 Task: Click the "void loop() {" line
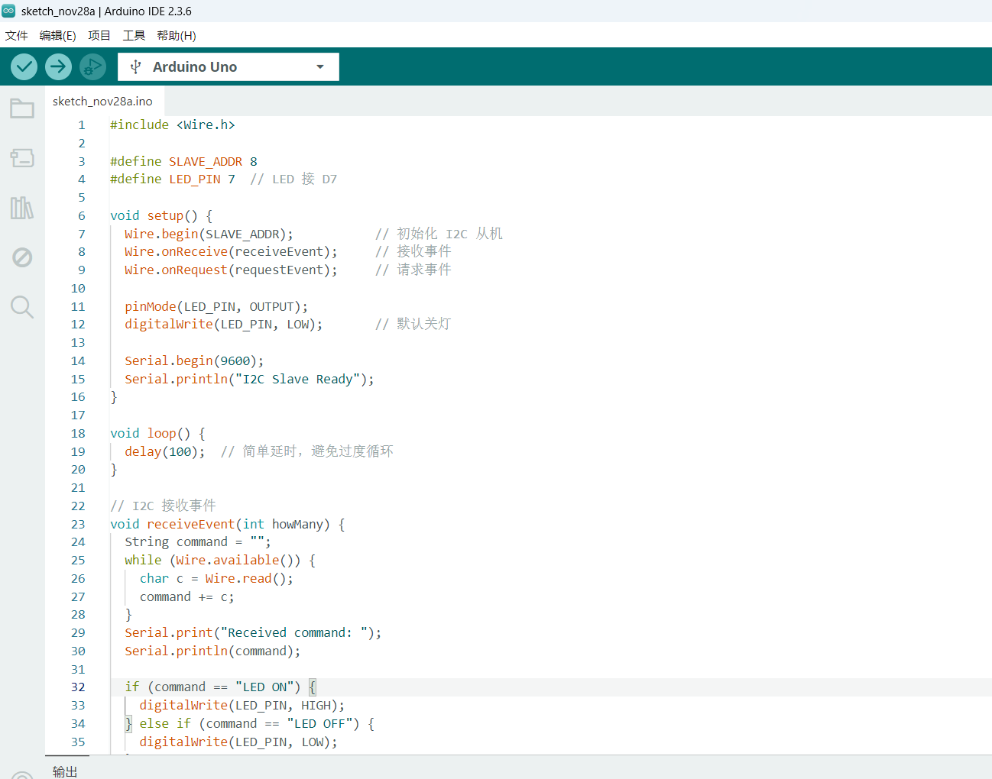coord(157,434)
